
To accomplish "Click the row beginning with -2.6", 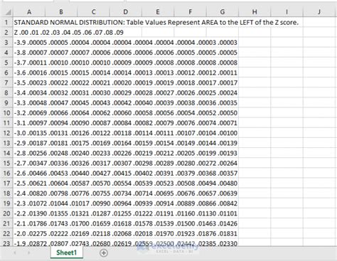I will pyautogui.click(x=126, y=174).
